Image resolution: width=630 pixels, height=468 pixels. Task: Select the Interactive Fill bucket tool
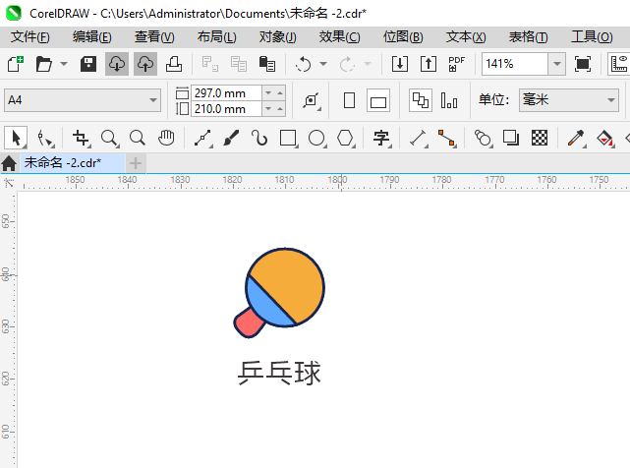[604, 138]
